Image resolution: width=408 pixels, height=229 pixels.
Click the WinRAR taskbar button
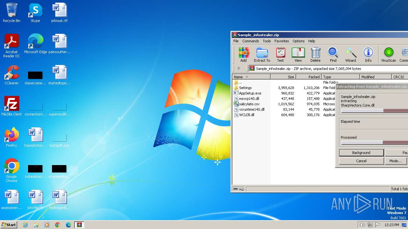[79, 225]
